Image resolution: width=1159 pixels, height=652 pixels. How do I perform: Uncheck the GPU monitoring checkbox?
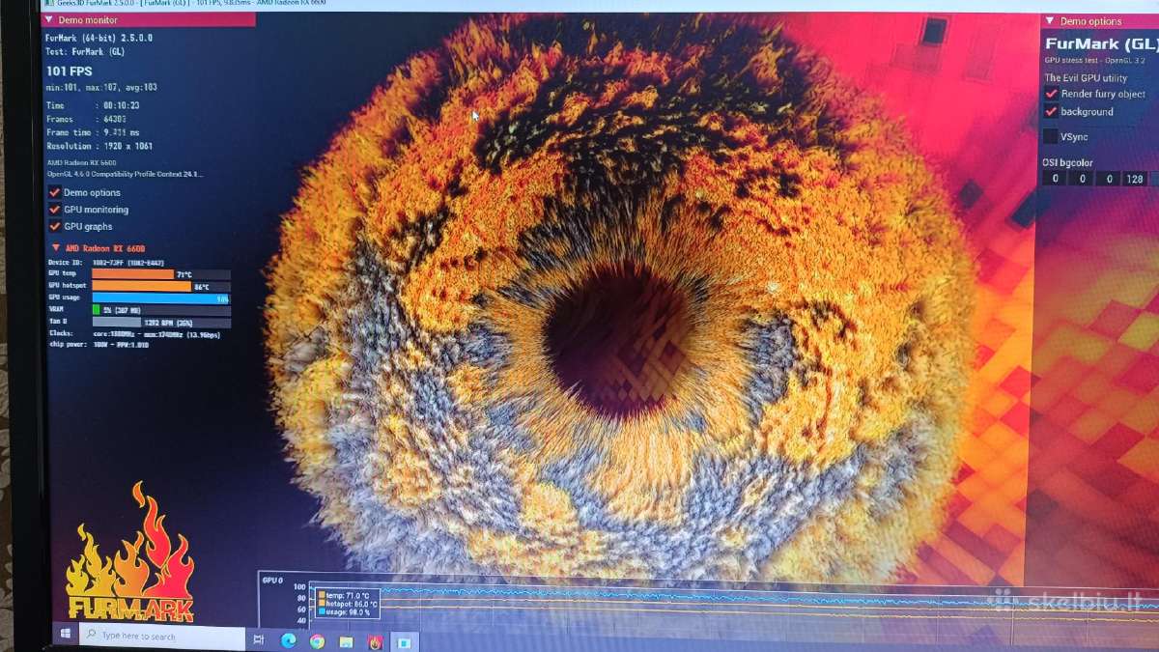tap(55, 209)
